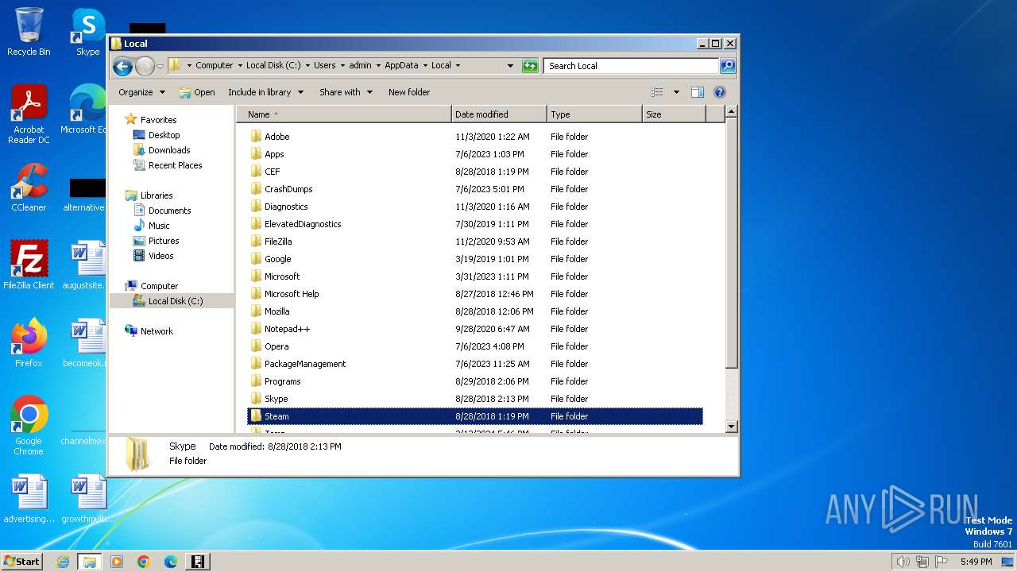Click the Explorer Forward arrow button
This screenshot has height=572, width=1017.
145,66
